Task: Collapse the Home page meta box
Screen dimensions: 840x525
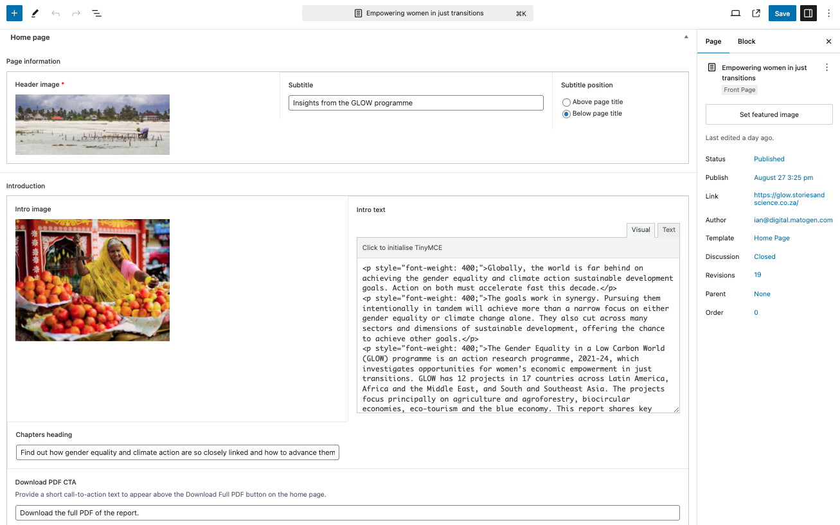Action: click(x=686, y=37)
